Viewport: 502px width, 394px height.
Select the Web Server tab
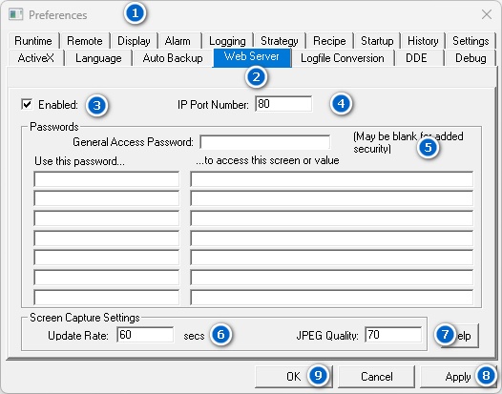tap(252, 57)
